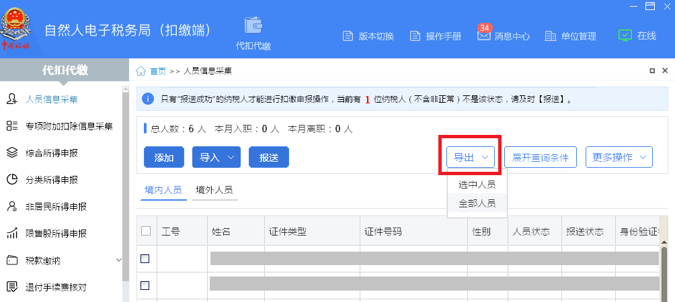Click the 总人数：6 人 statistic
Image resolution: width=675 pixels, height=302 pixels.
178,128
